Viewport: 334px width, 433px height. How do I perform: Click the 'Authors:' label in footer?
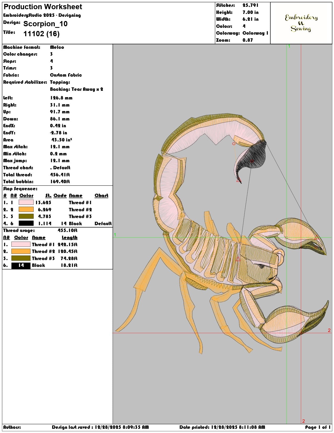12,427
